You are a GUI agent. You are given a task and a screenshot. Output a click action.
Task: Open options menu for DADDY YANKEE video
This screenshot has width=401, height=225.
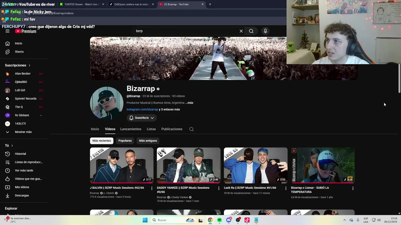pos(219,188)
